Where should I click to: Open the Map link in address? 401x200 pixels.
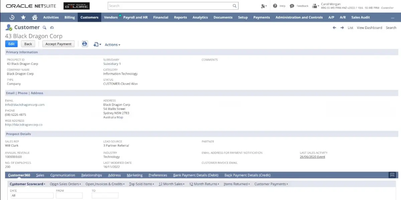click(120, 117)
